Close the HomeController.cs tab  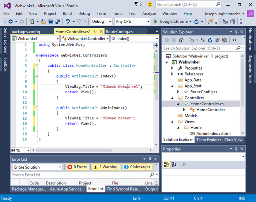[x=101, y=31]
